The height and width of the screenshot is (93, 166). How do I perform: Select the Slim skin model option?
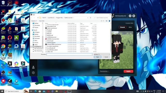(130, 27)
